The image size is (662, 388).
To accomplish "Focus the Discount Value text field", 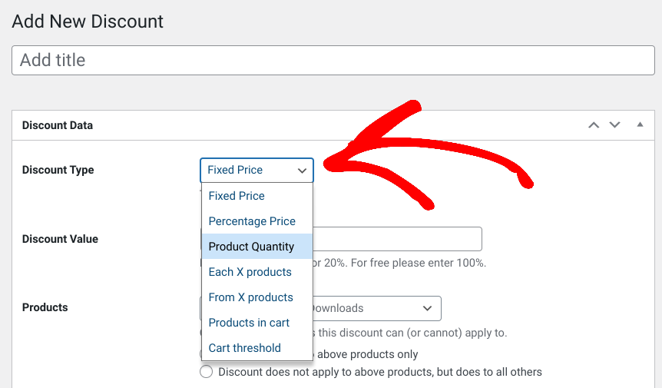I will click(x=397, y=239).
